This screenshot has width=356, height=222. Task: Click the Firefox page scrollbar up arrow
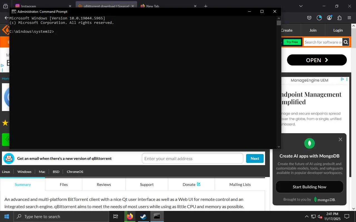click(x=354, y=26)
